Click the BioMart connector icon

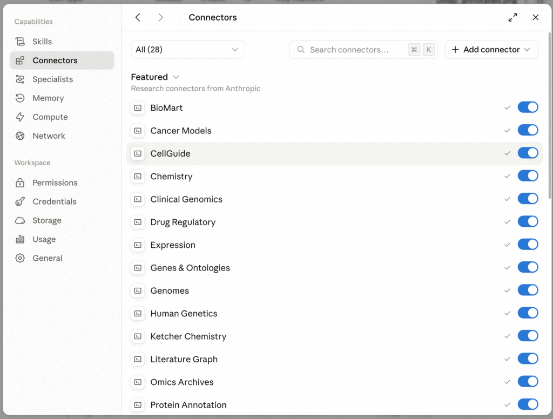click(x=138, y=108)
